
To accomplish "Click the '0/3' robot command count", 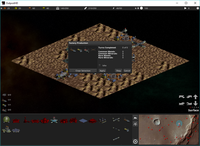I will pos(9,95).
